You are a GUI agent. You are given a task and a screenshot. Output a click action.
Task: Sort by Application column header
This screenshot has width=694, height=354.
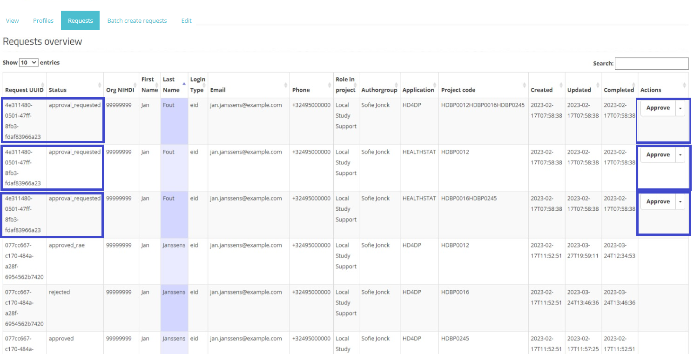pyautogui.click(x=418, y=90)
